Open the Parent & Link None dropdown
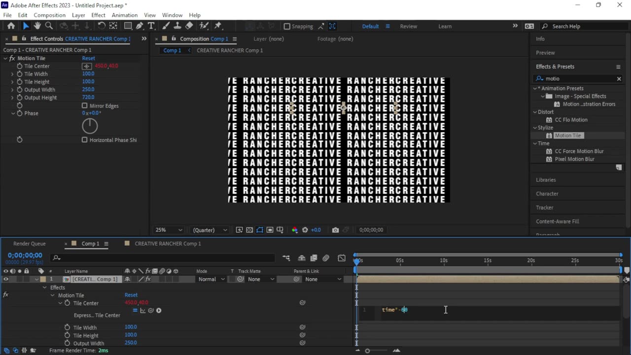 [x=323, y=279]
